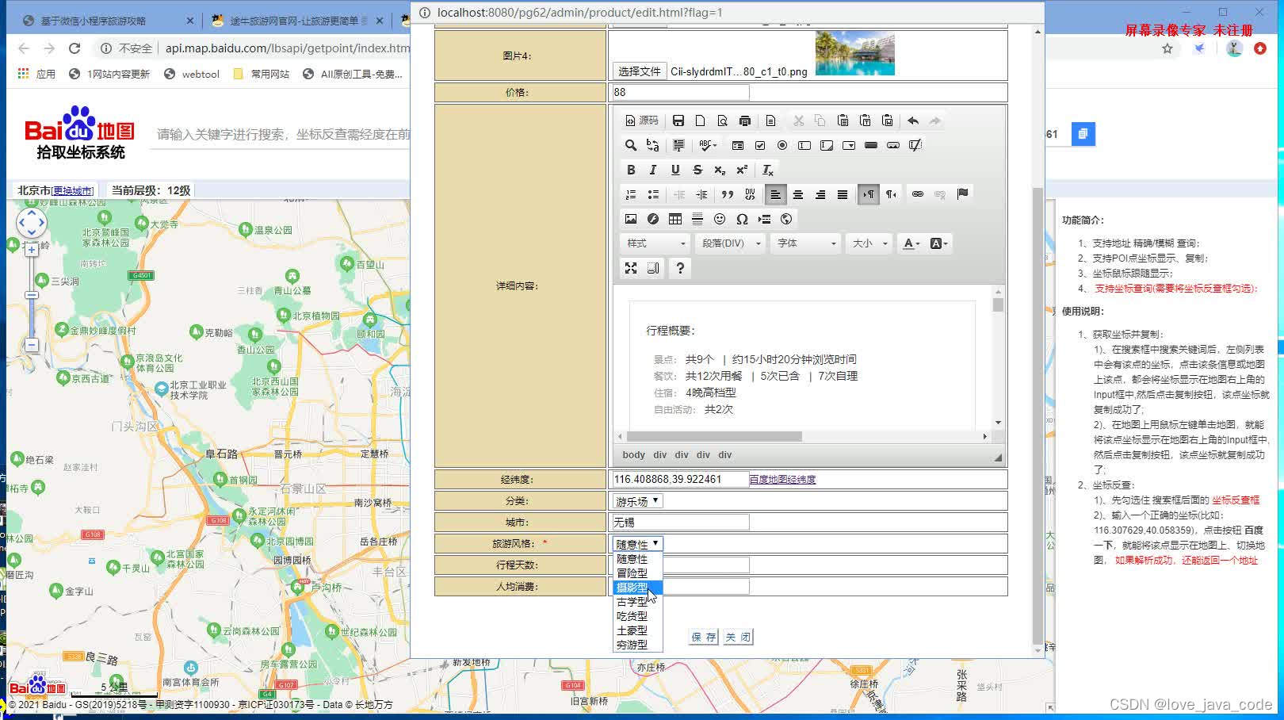Open the 大小 font size dropdown
Image resolution: width=1284 pixels, height=720 pixels.
coord(869,243)
